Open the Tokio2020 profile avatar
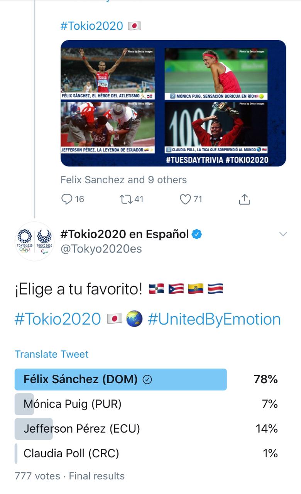Viewport: 301px width, 494px height. pos(34,241)
